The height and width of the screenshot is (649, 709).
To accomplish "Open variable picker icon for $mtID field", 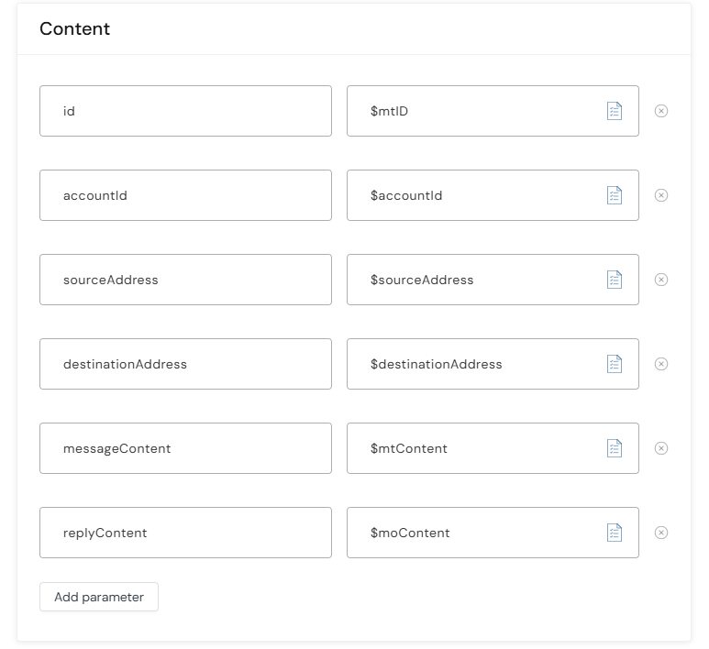I will (x=614, y=111).
